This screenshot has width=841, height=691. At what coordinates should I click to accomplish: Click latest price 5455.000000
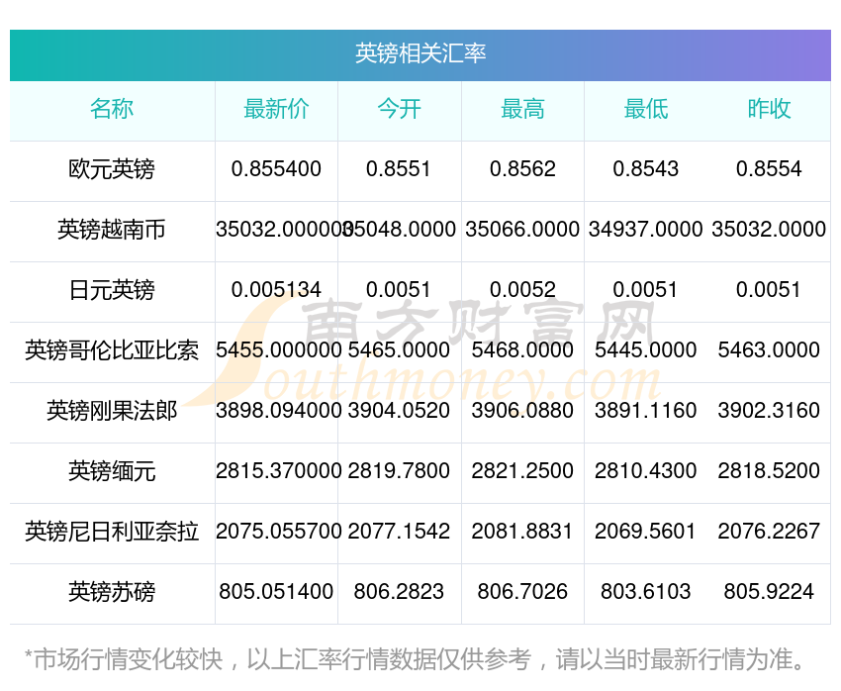pyautogui.click(x=278, y=349)
